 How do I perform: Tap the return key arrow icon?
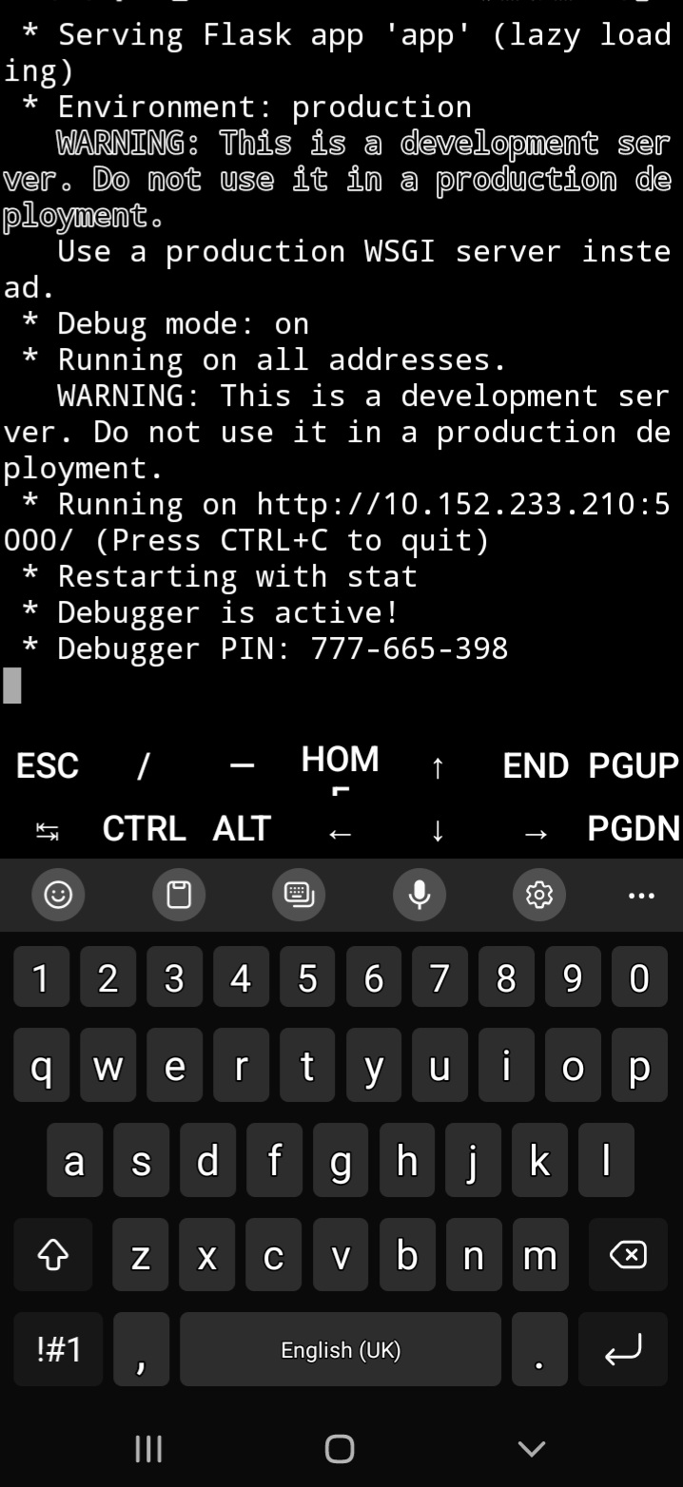(623, 1349)
